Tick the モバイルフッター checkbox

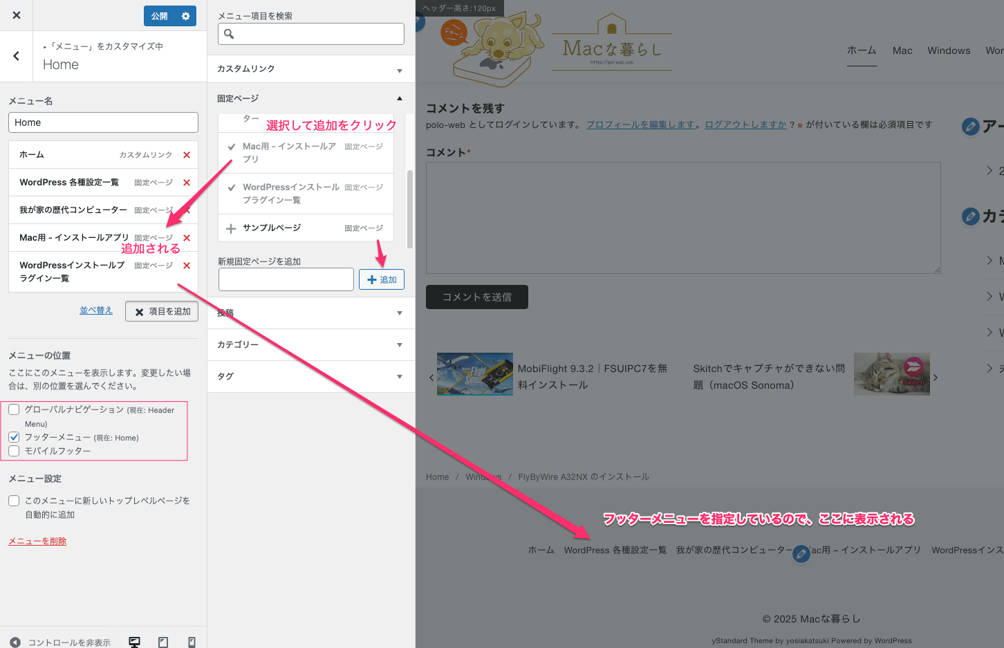[14, 451]
